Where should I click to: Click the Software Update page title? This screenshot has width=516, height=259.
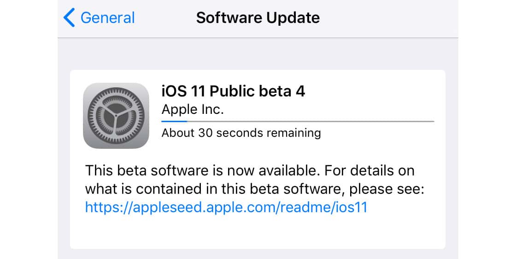tap(258, 18)
